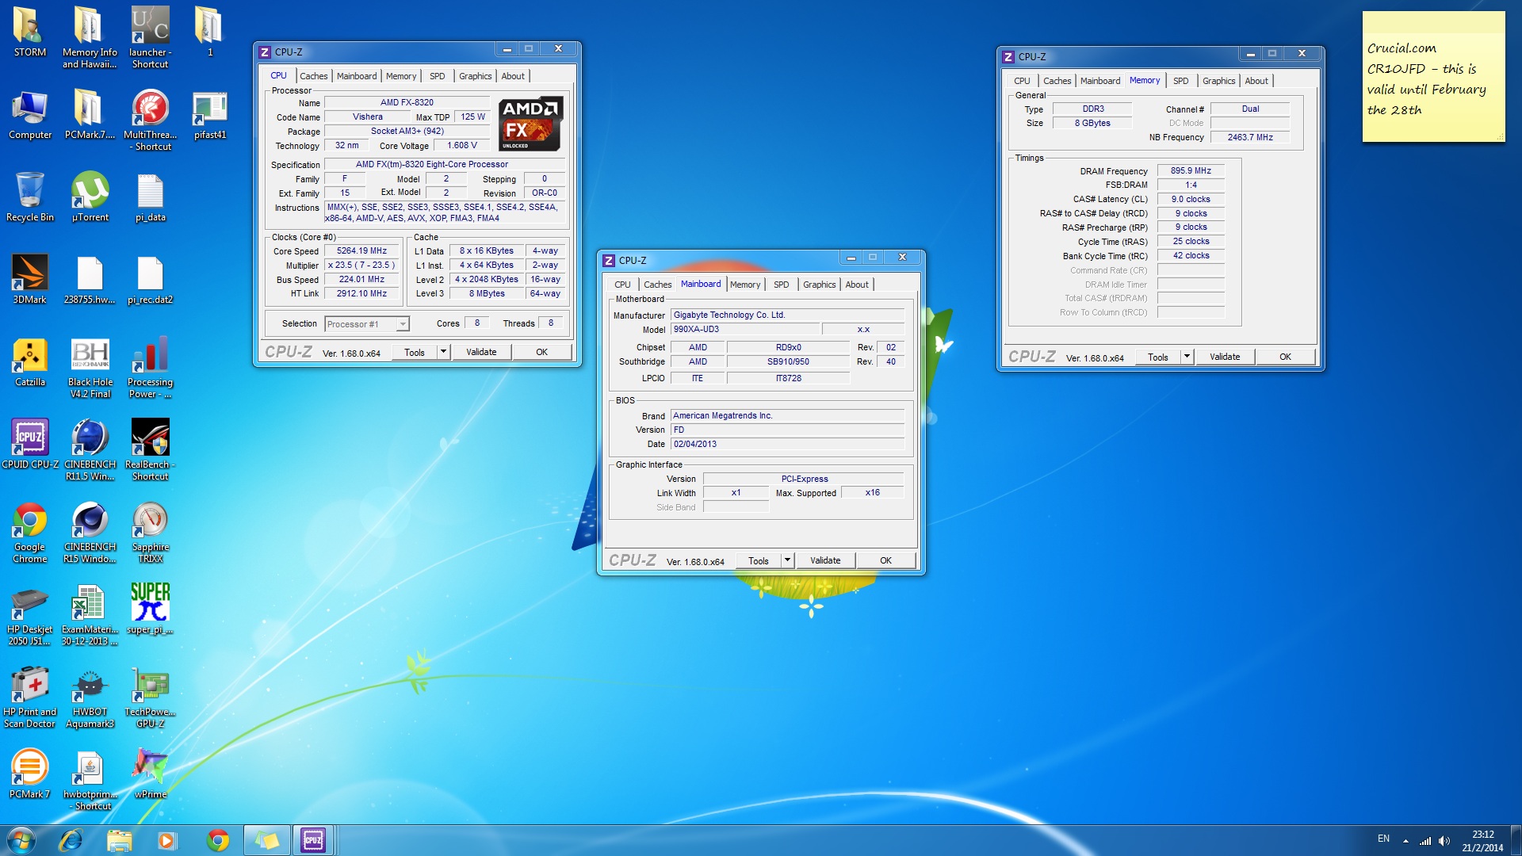Show hidden system tray icons
The width and height of the screenshot is (1522, 856).
click(1405, 841)
